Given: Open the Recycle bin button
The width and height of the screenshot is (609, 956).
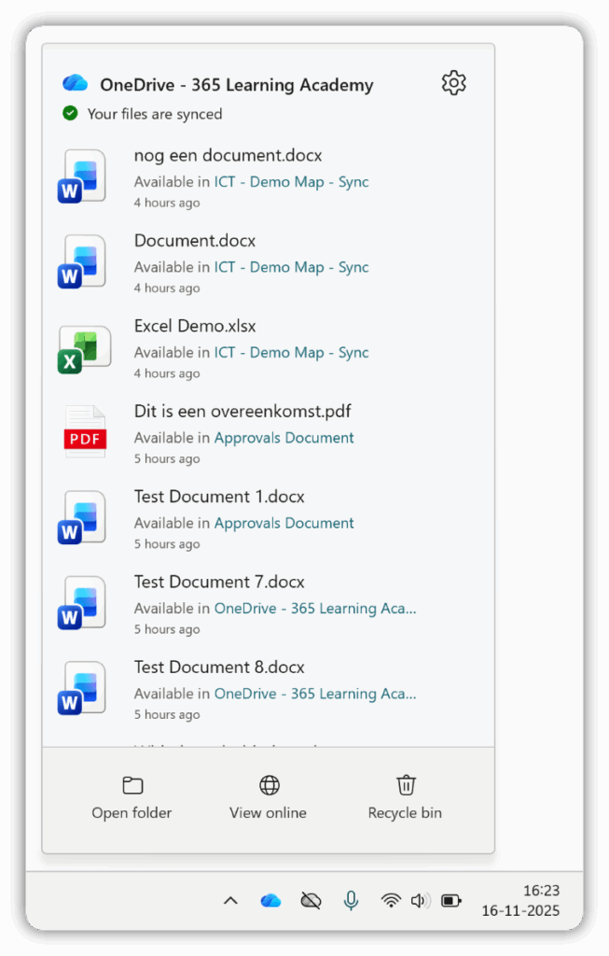Looking at the screenshot, I should [x=405, y=797].
